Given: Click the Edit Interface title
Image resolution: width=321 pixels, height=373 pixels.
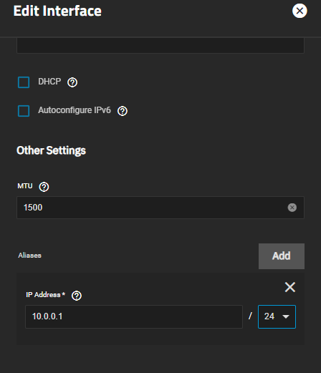Looking at the screenshot, I should point(57,11).
